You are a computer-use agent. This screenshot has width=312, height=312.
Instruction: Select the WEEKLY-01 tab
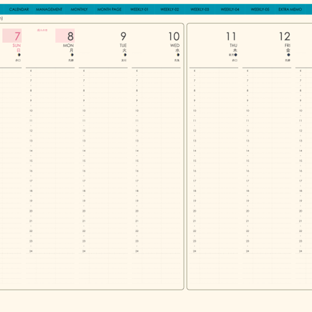[x=139, y=9]
